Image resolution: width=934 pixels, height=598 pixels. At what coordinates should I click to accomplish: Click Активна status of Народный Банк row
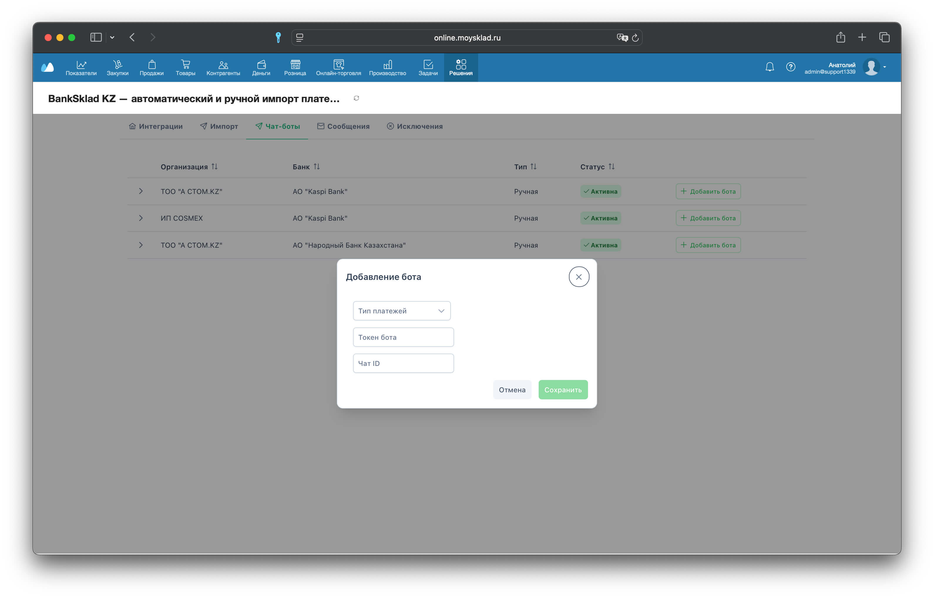[x=601, y=245]
